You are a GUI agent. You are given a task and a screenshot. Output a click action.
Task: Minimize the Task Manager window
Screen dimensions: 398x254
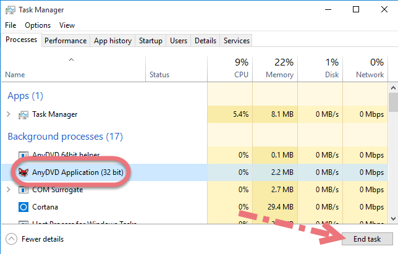coord(328,10)
